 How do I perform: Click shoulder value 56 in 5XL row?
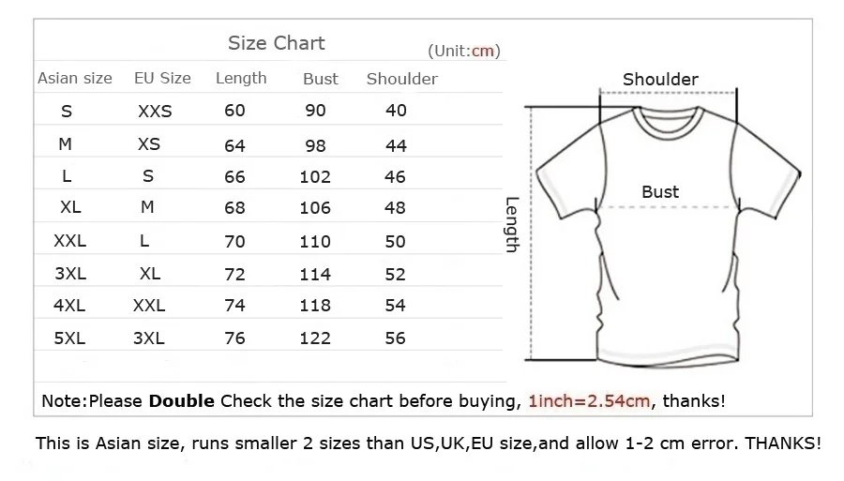(x=395, y=338)
